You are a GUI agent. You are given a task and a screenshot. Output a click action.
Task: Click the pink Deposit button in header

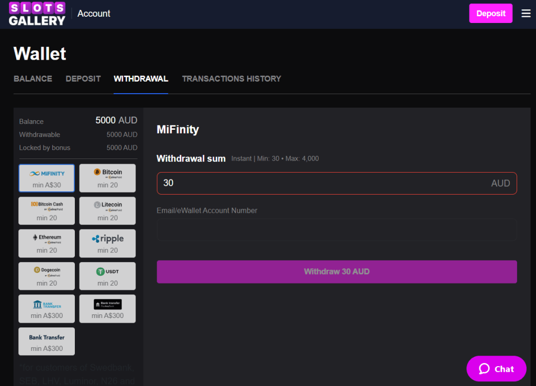click(x=490, y=13)
